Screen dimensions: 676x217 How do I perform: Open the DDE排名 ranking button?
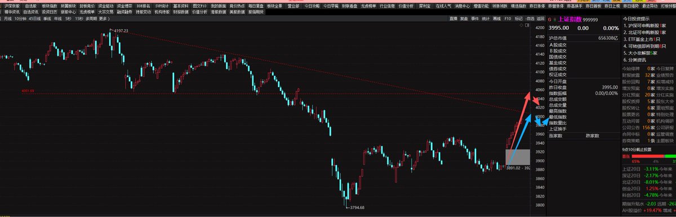point(143,6)
